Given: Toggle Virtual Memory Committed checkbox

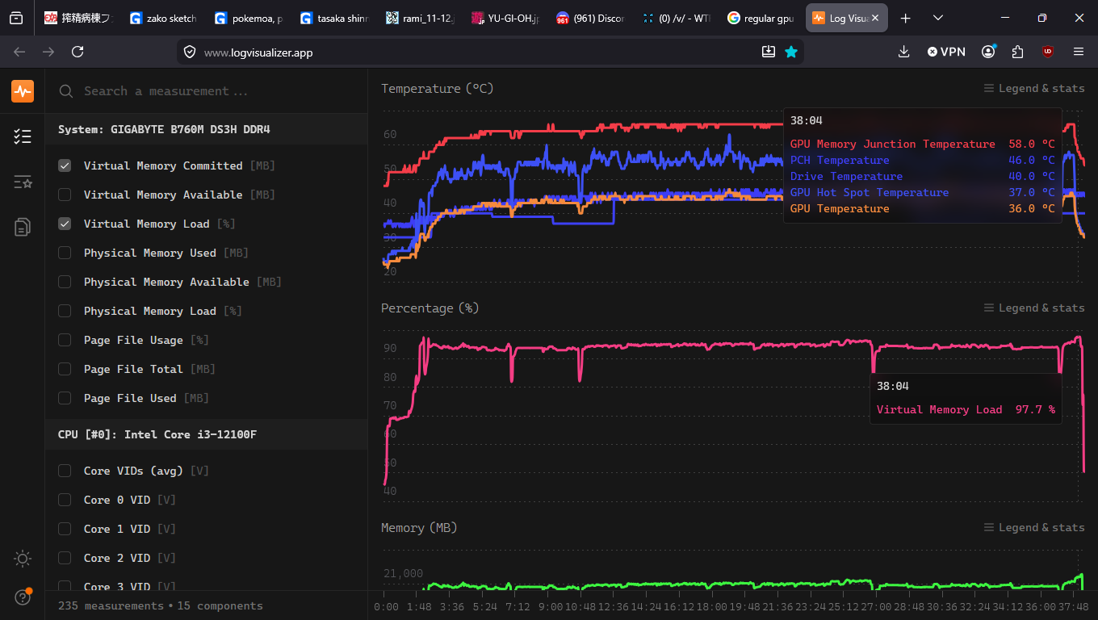Looking at the screenshot, I should click(65, 165).
